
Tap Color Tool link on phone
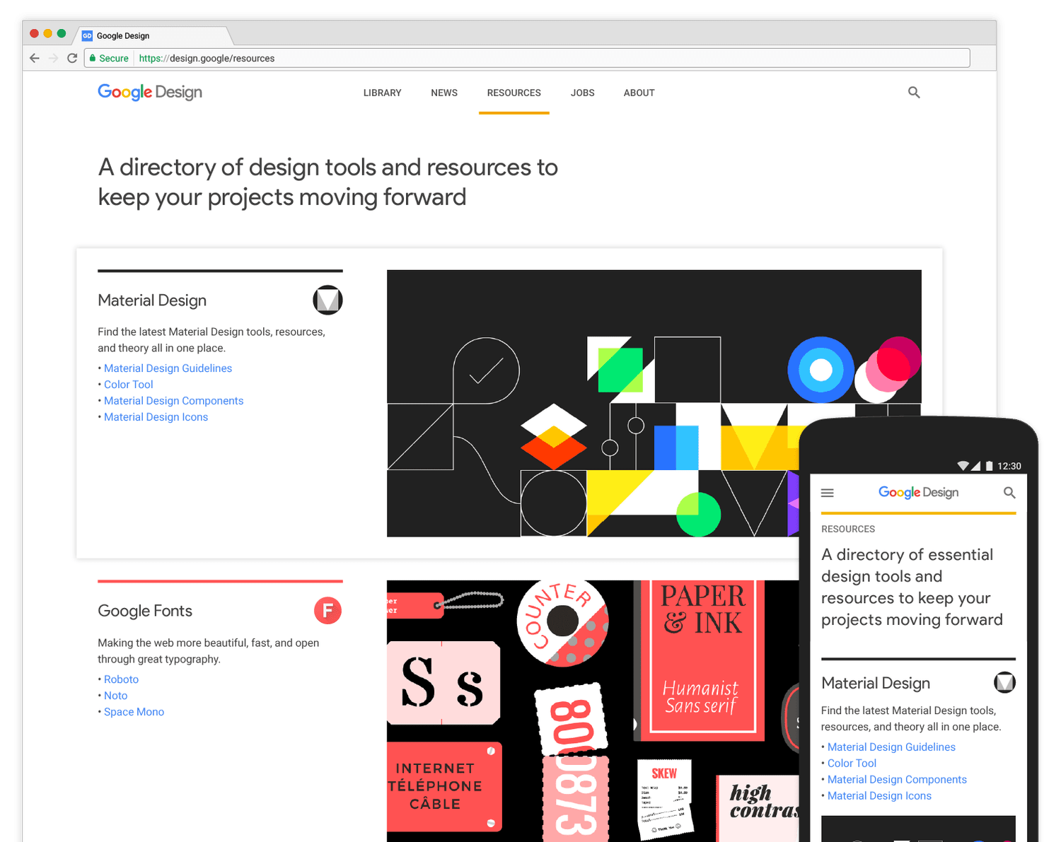click(852, 764)
